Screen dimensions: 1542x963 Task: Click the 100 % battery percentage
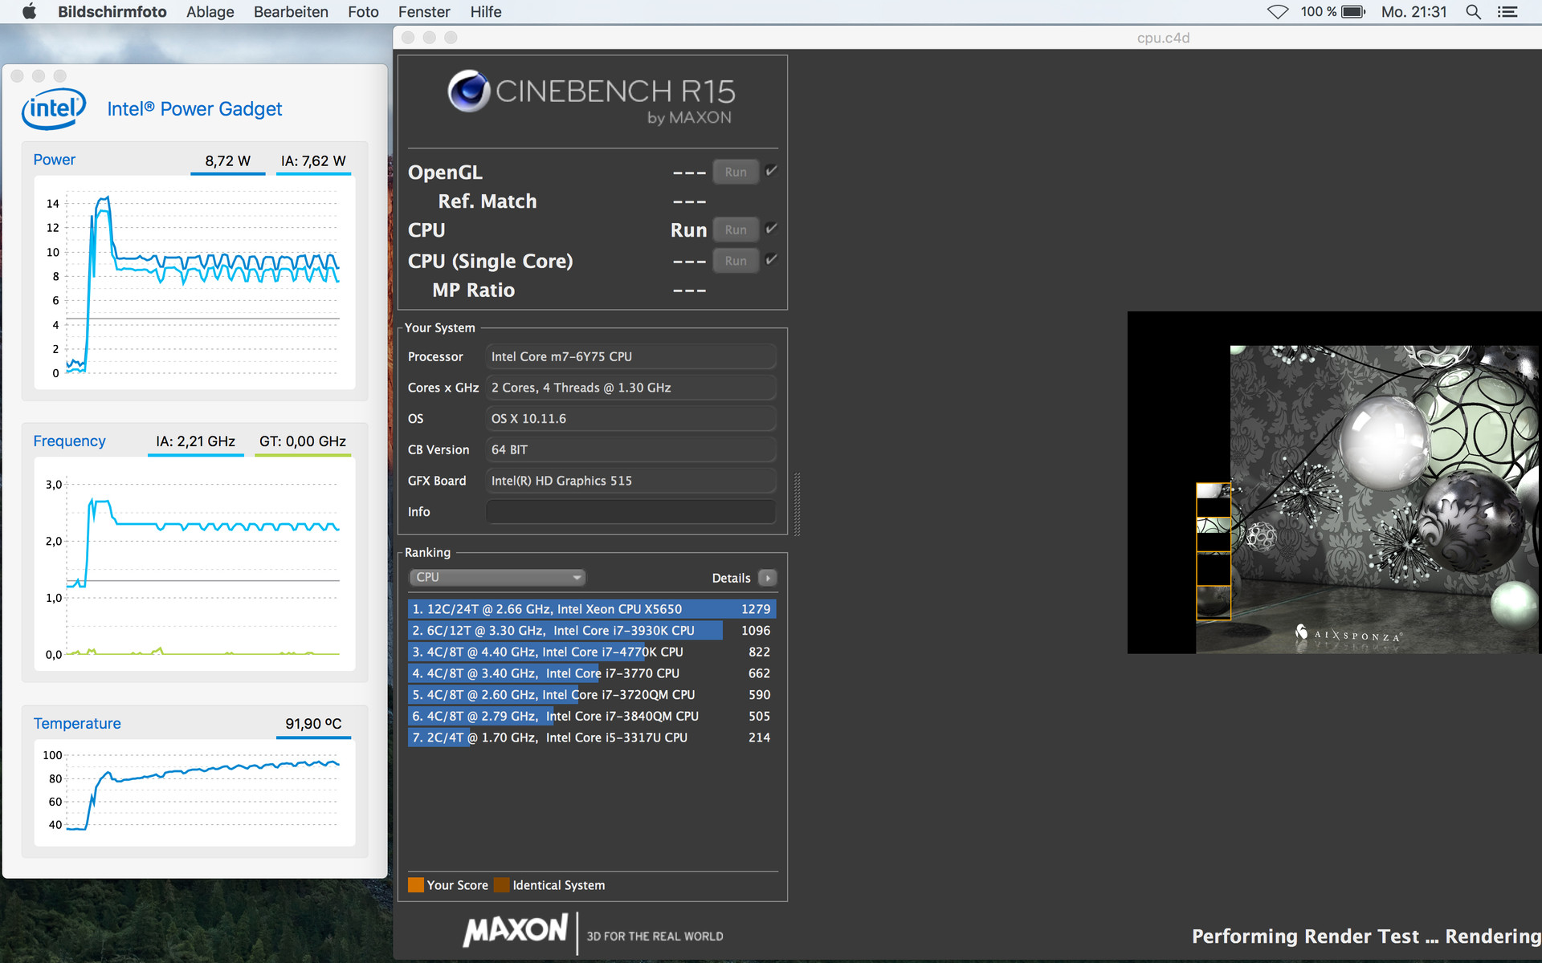1319,11
